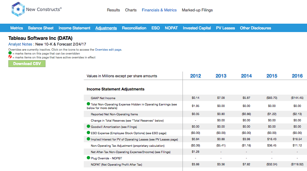
Task: Click the 2012 column header
Action: point(195,76)
